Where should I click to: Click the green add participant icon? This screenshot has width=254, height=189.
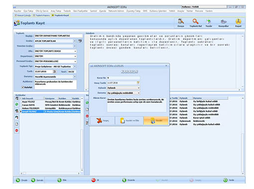tap(16, 104)
